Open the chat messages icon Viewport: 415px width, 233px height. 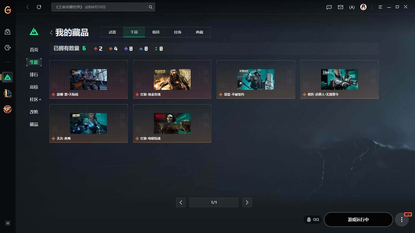coord(329,7)
